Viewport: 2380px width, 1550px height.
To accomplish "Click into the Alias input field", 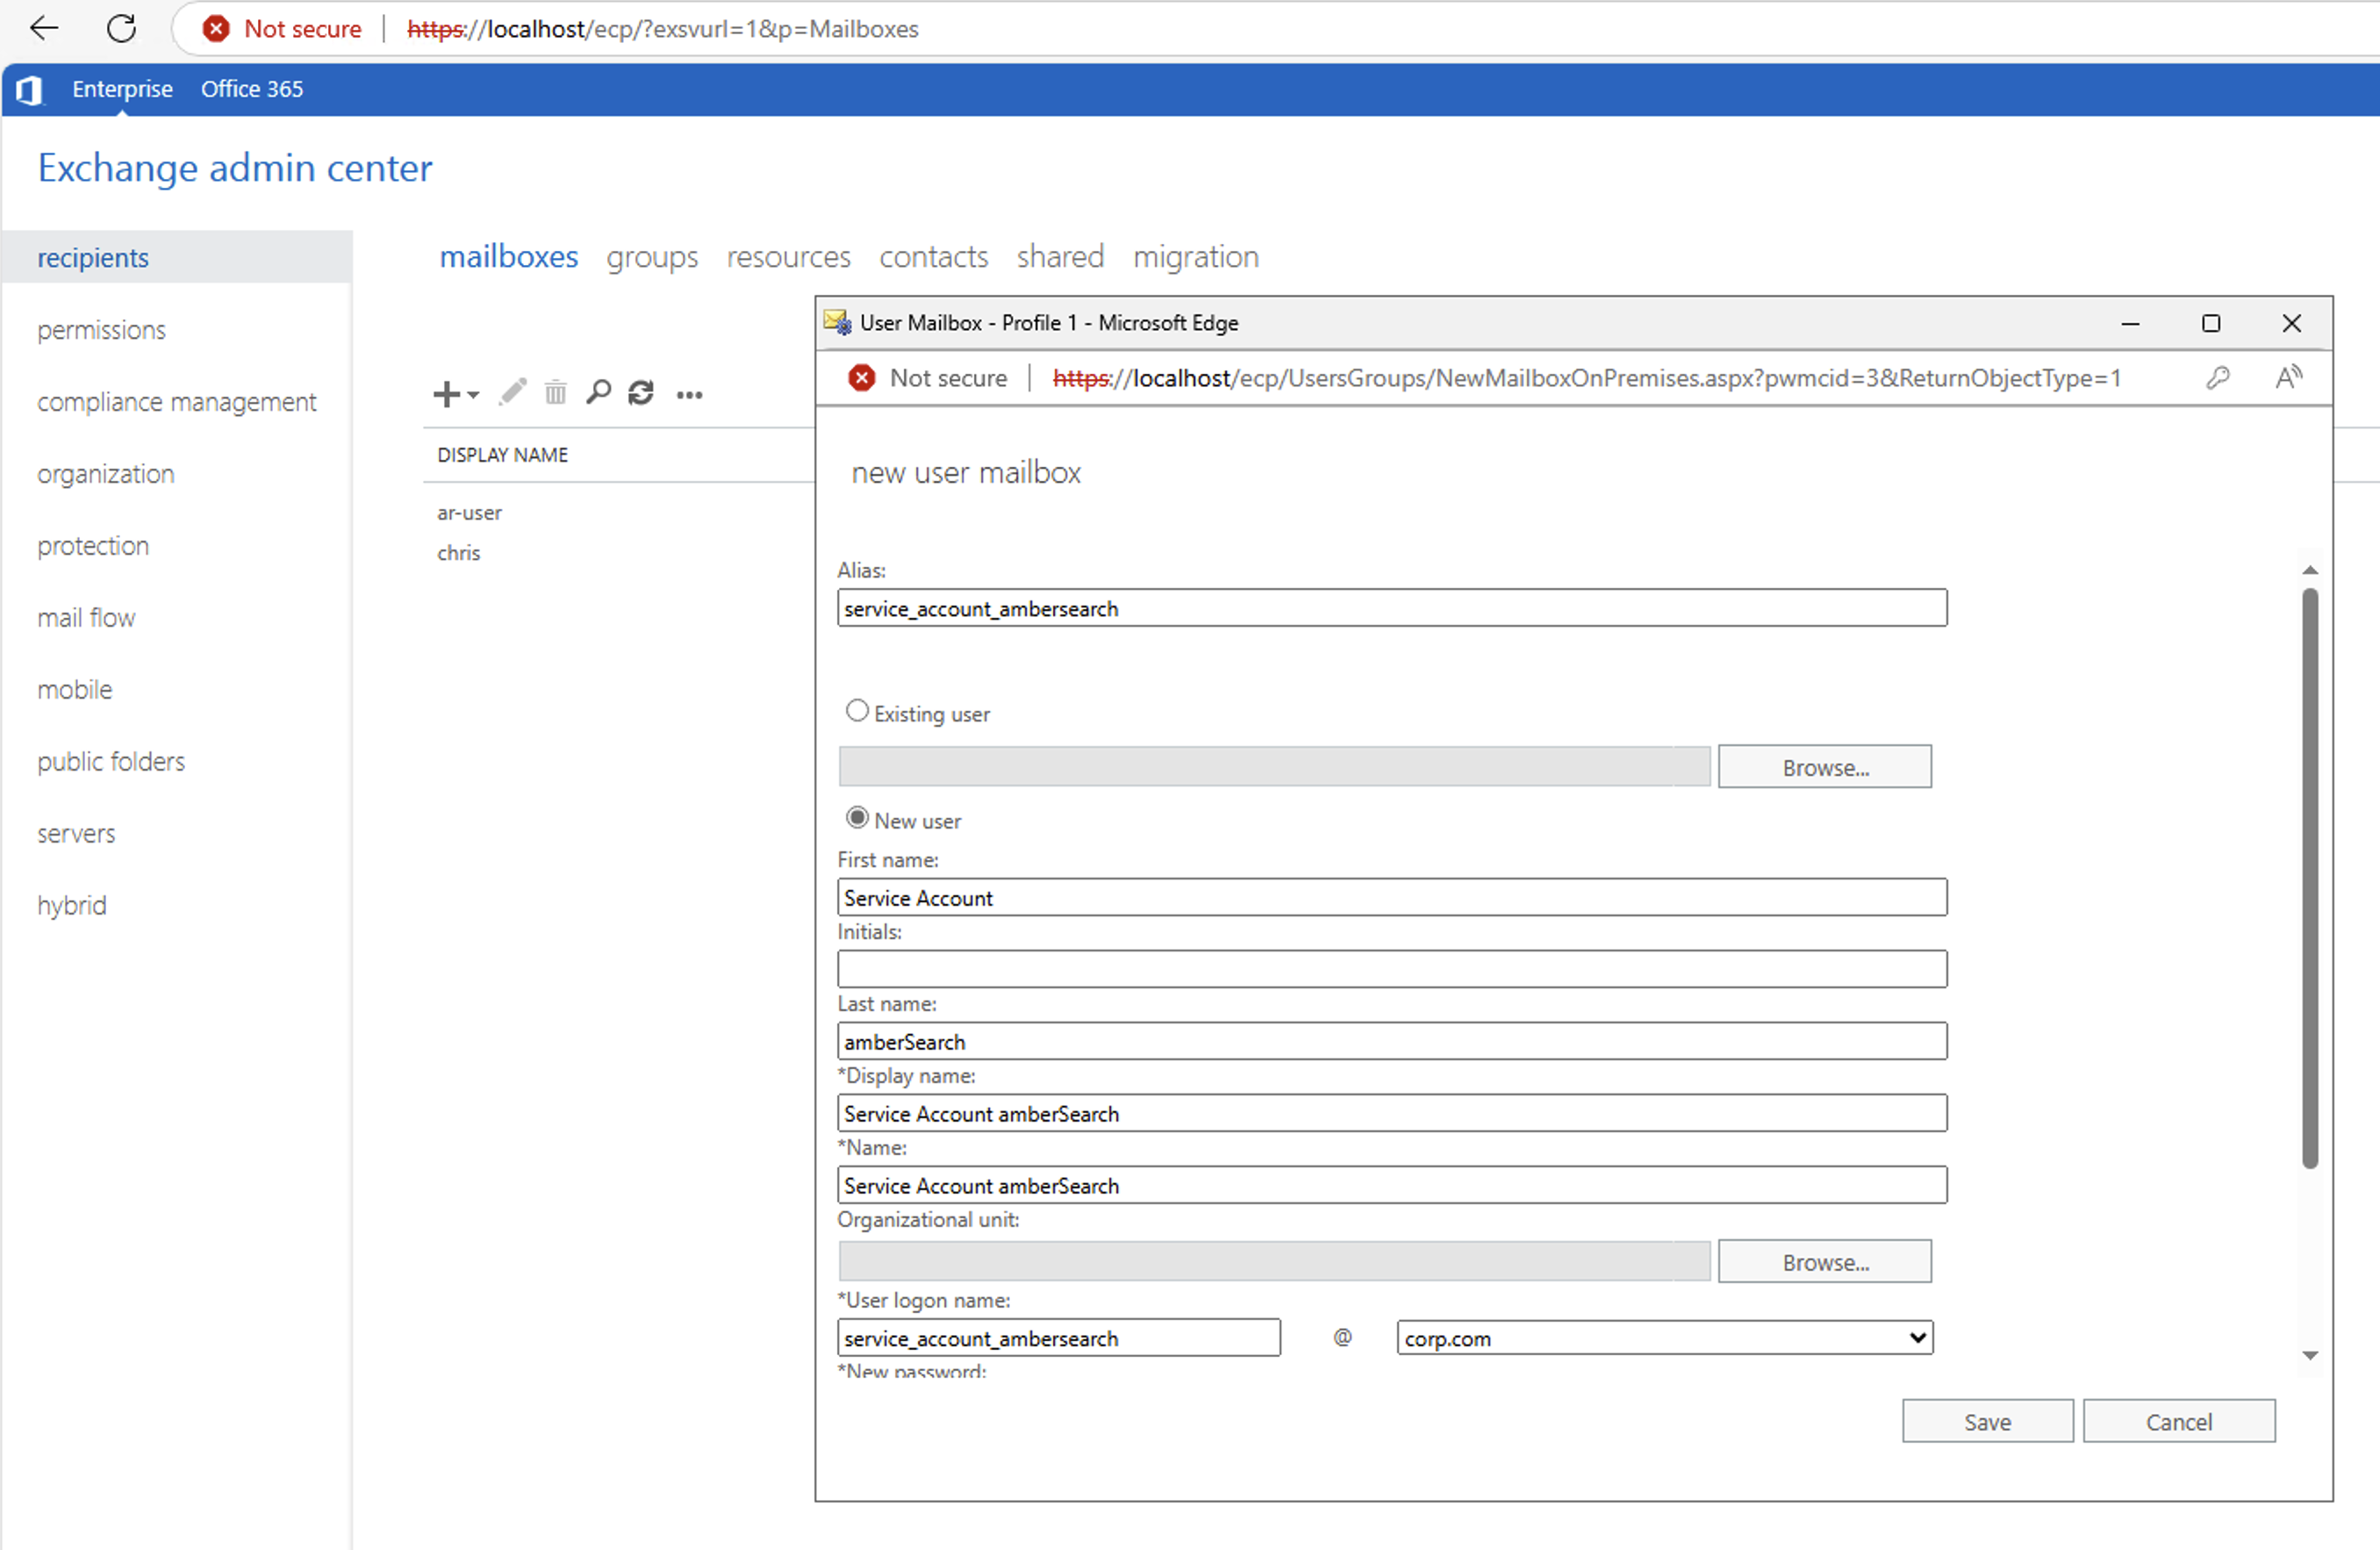I will [1392, 608].
